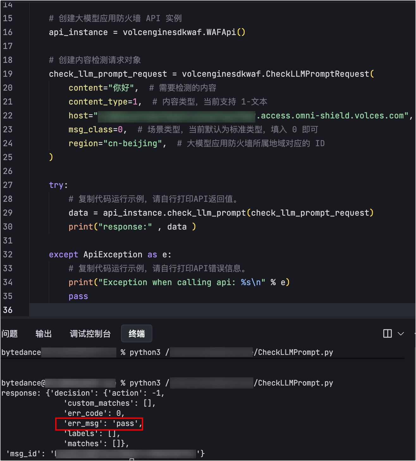This screenshot has height=461, width=416.
Task: Click line number 16 in the gutter
Action: point(8,32)
